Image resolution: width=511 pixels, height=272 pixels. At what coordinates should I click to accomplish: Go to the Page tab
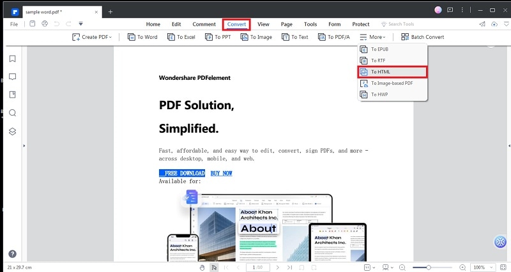pos(286,24)
